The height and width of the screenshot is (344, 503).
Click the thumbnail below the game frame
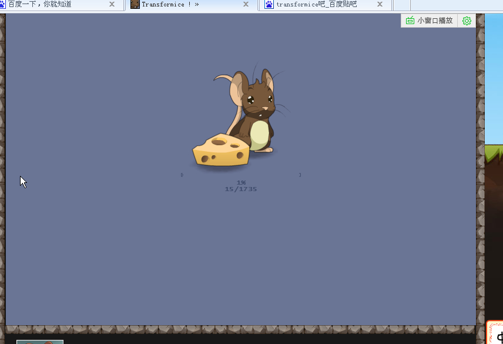tap(39, 342)
